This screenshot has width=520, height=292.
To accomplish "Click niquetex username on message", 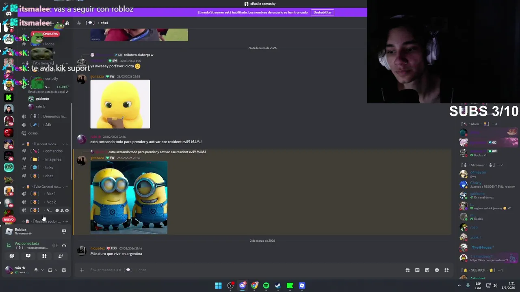I will 97,248.
